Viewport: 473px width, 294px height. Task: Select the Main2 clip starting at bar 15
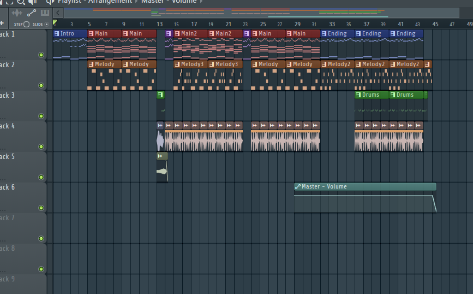point(190,33)
